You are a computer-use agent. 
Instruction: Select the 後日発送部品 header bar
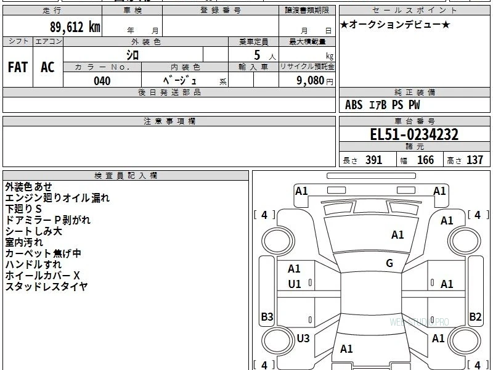169,92
